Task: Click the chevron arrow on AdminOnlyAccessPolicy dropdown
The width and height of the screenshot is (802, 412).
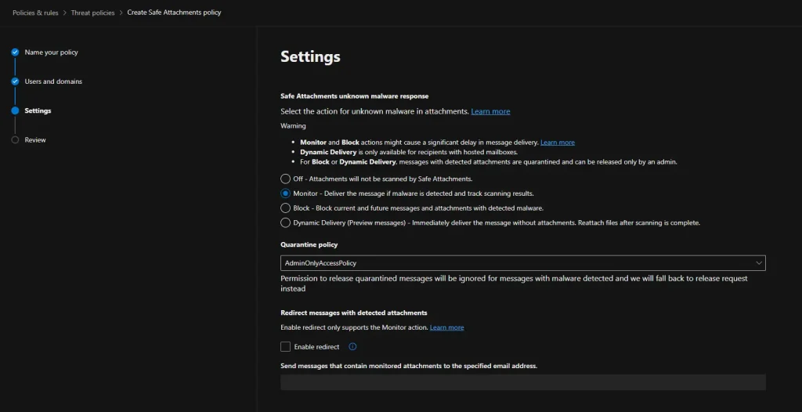Action: click(x=758, y=263)
